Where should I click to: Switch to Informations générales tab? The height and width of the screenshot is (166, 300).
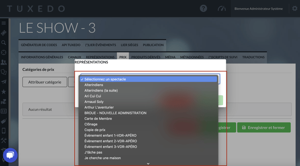[x=42, y=57]
